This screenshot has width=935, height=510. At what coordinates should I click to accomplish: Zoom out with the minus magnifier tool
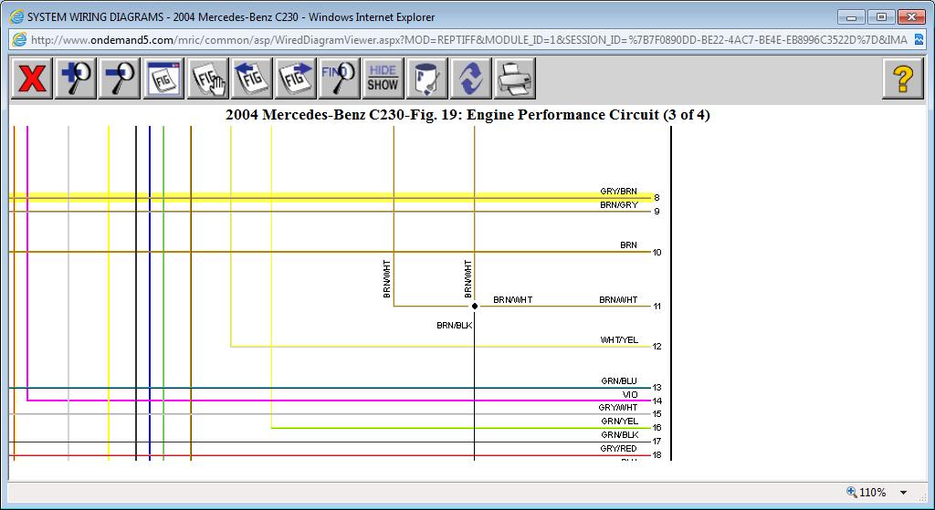pos(120,78)
